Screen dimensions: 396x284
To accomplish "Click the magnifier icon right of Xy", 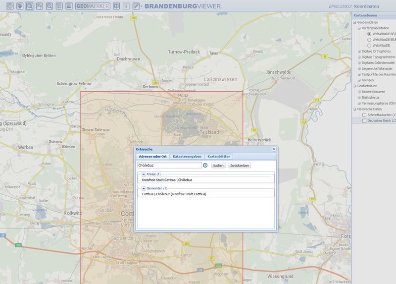I will [x=49, y=6].
